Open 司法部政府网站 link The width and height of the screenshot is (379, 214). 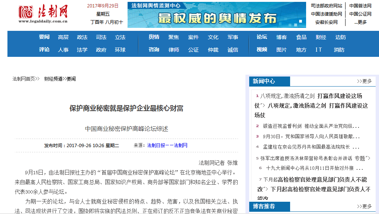(x=326, y=6)
